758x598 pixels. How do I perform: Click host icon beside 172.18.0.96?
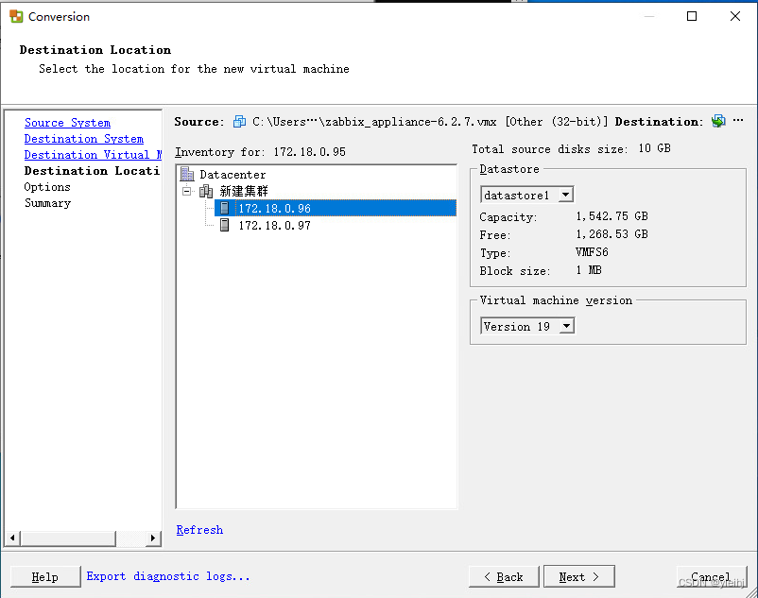click(224, 208)
